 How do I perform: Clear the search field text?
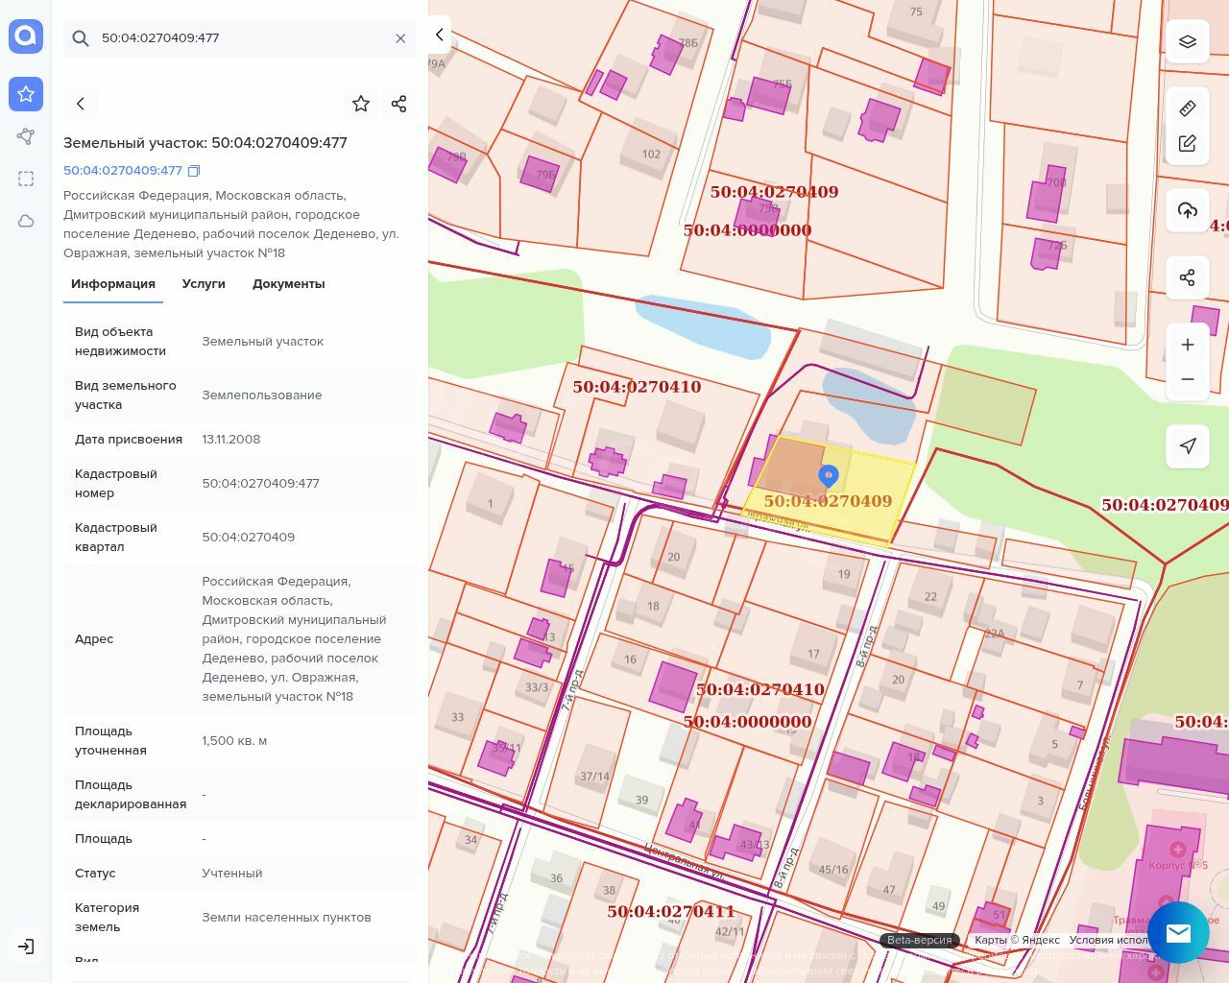tap(400, 38)
